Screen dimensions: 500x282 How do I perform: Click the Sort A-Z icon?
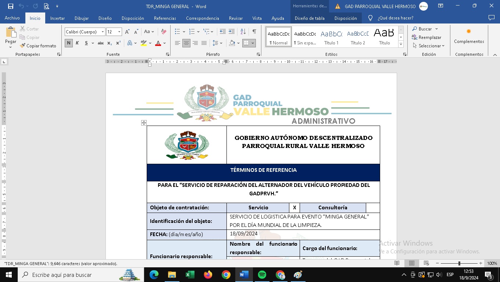pyautogui.click(x=243, y=32)
